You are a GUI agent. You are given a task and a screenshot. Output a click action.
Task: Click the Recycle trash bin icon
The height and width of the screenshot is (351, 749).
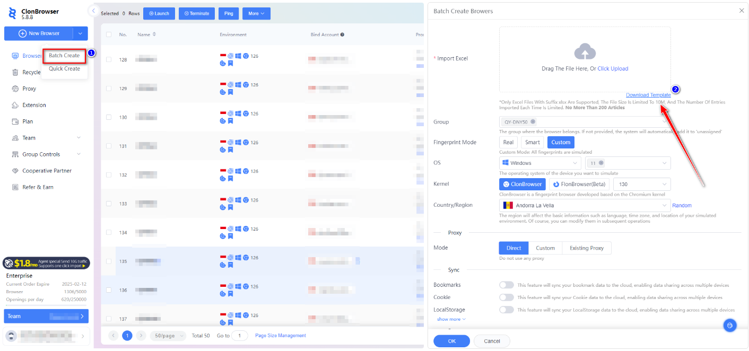click(x=15, y=72)
